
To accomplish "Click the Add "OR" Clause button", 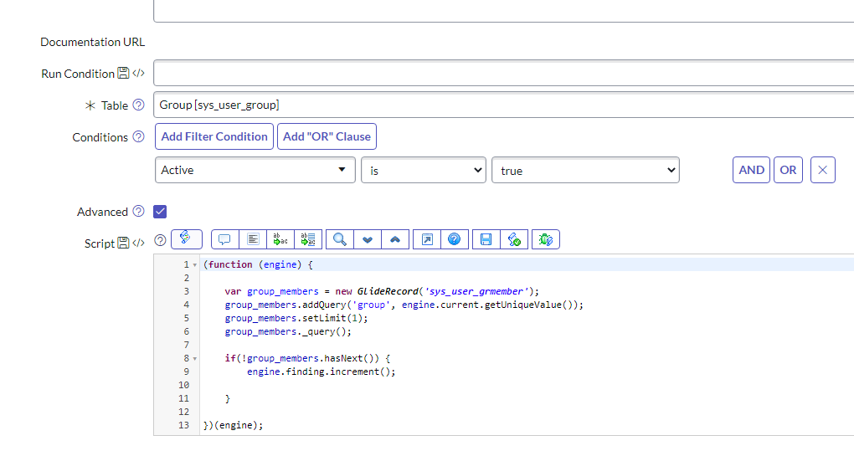I will pos(327,136).
